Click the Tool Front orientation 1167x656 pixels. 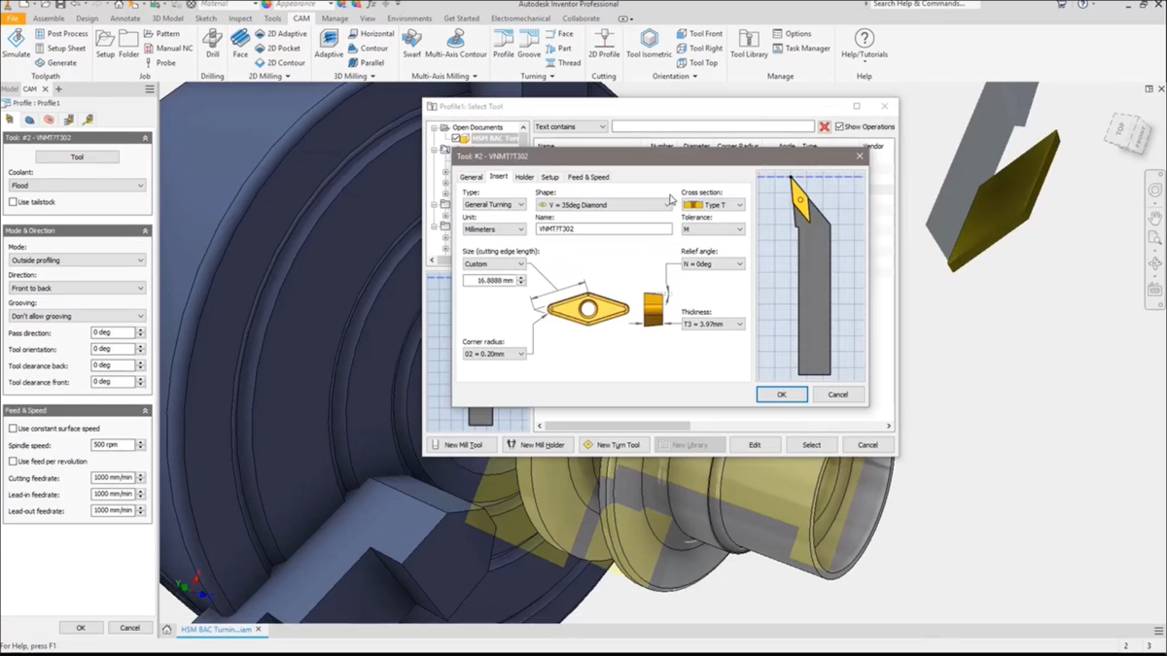pos(698,33)
